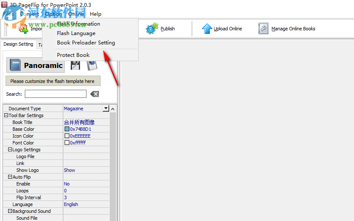Select the Sound File property row
354x221 pixels.
click(57, 218)
